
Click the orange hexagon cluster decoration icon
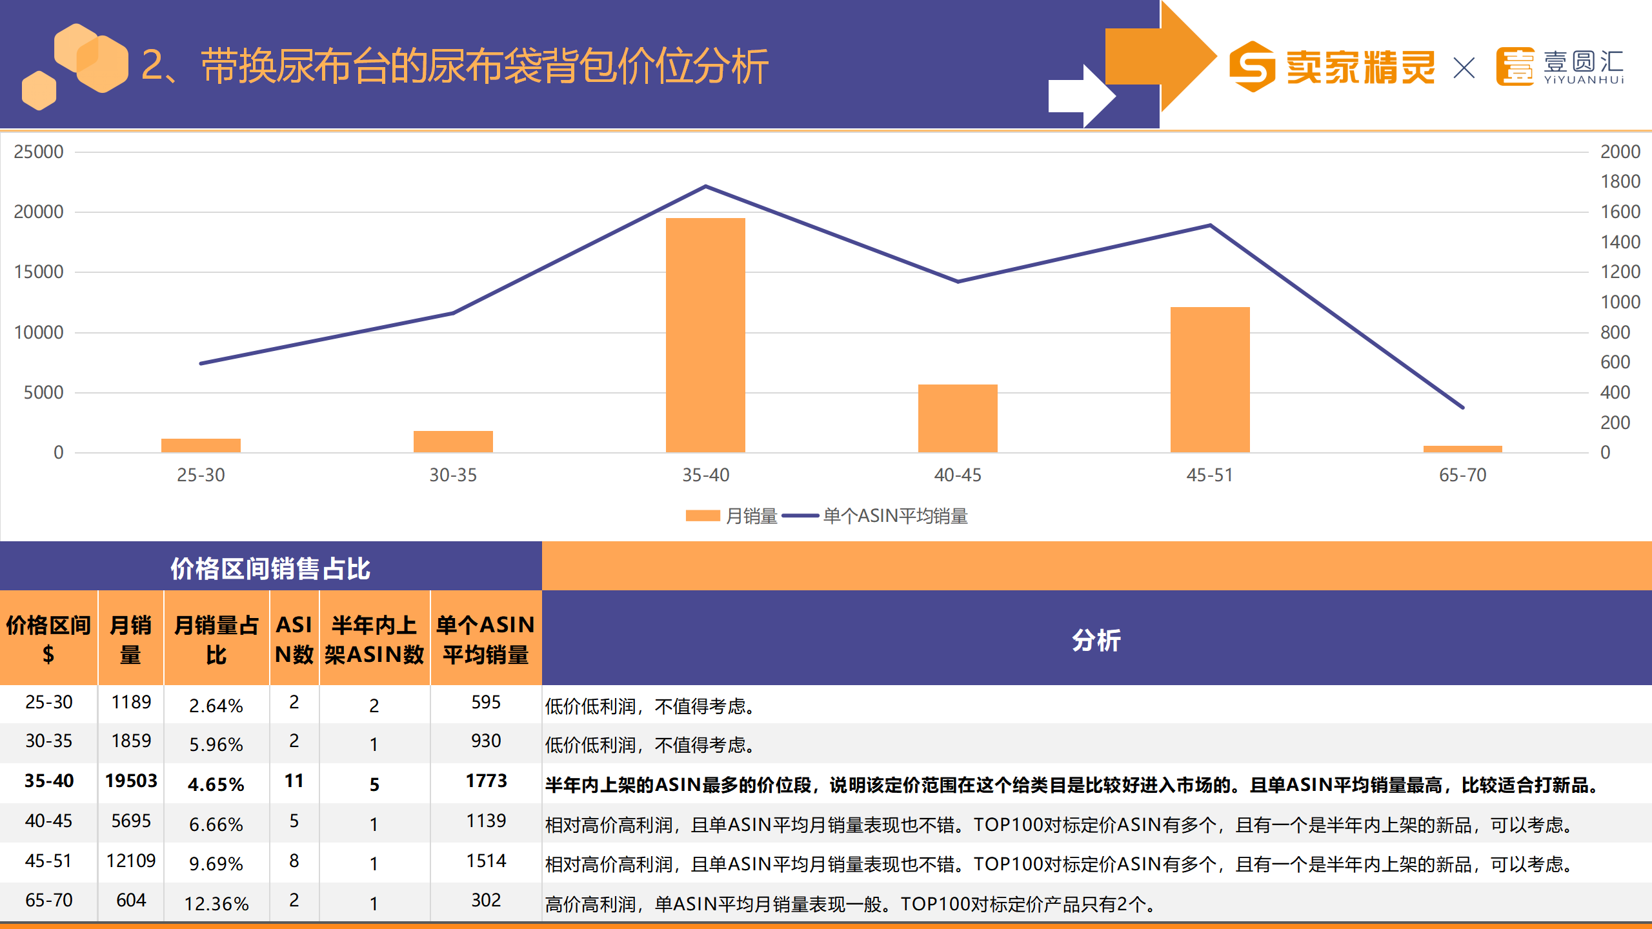tap(75, 66)
